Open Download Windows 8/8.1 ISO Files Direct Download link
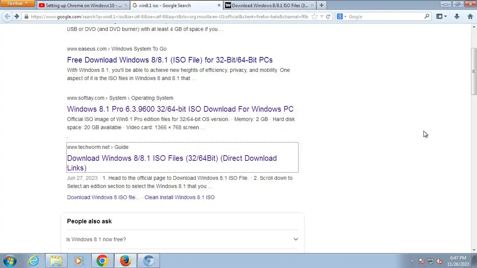 (172, 163)
